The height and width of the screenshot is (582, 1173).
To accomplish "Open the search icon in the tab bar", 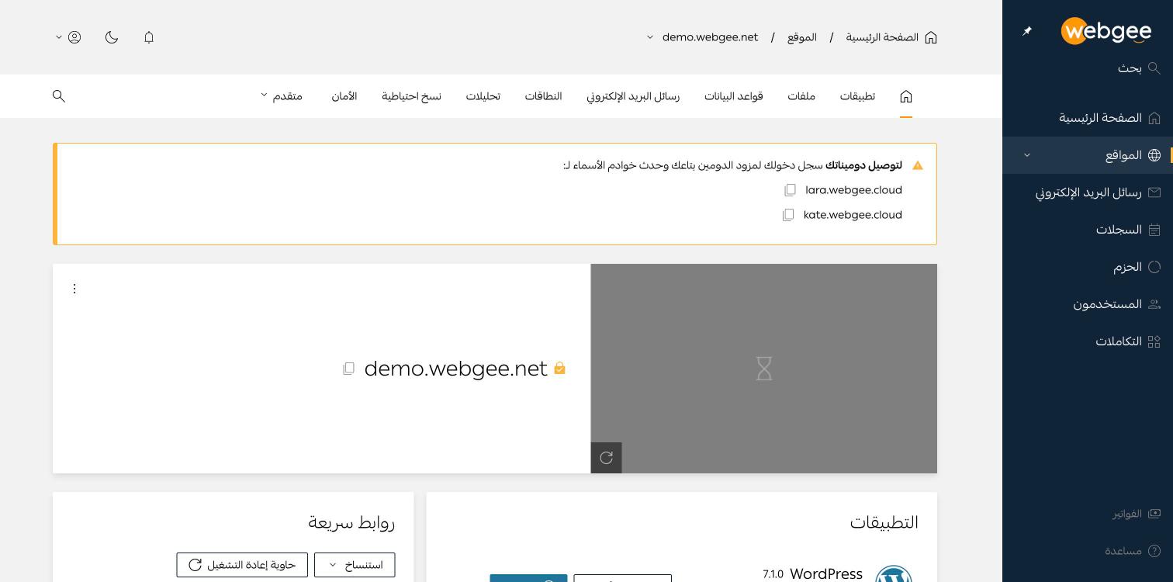I will (59, 96).
